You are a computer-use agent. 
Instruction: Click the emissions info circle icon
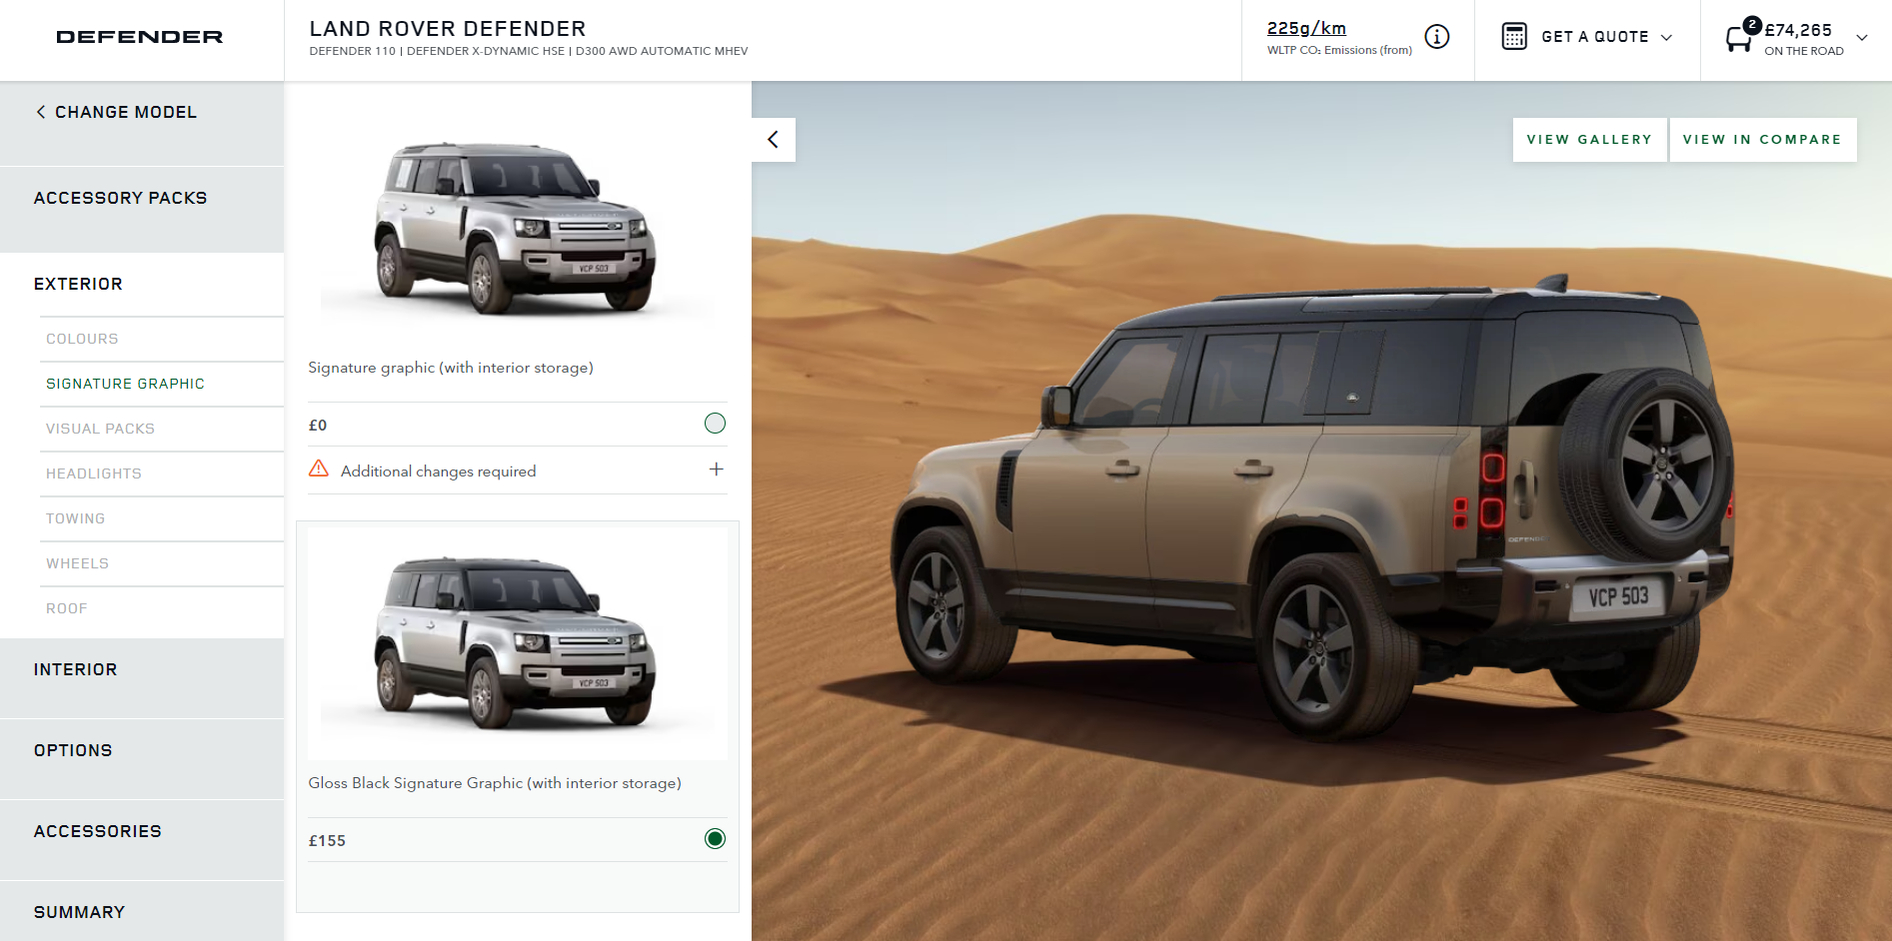[x=1436, y=37]
